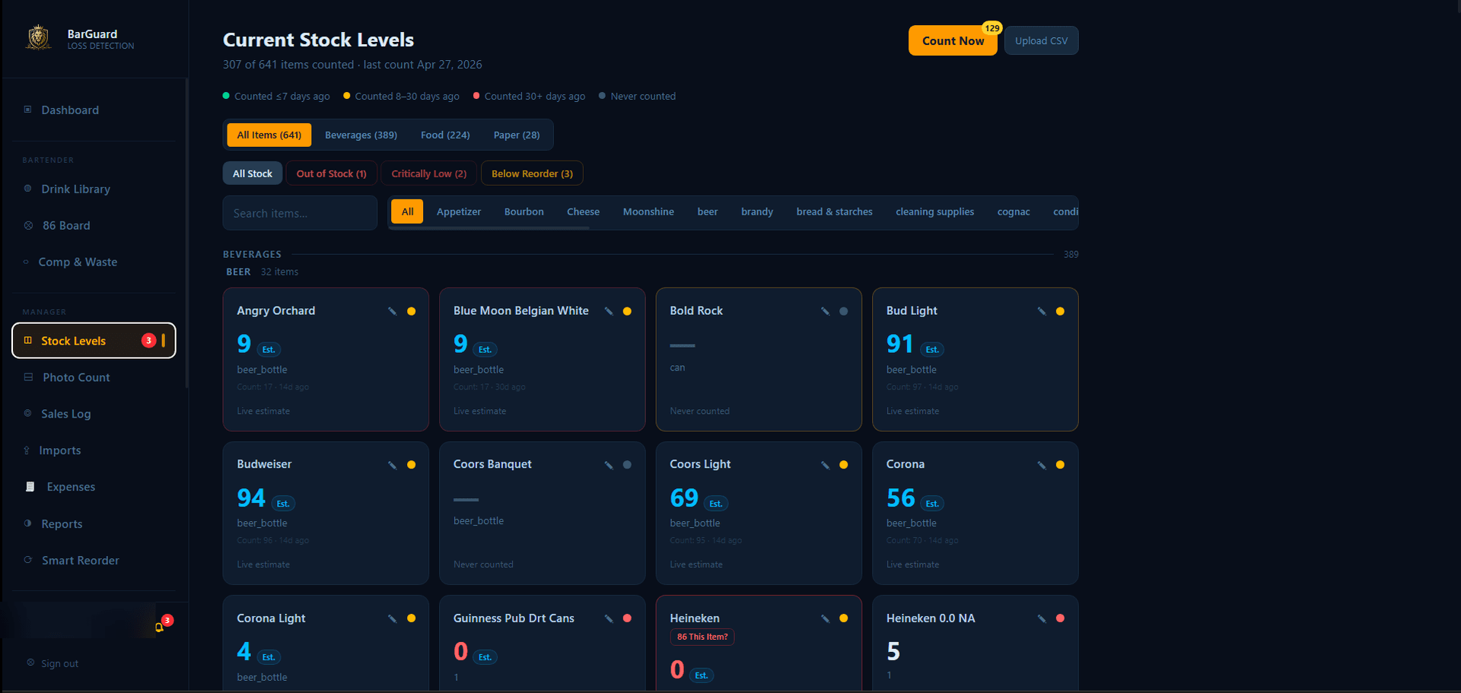Click Guinness Pub Drt Cans red status dot
The image size is (1461, 693).
(x=628, y=618)
